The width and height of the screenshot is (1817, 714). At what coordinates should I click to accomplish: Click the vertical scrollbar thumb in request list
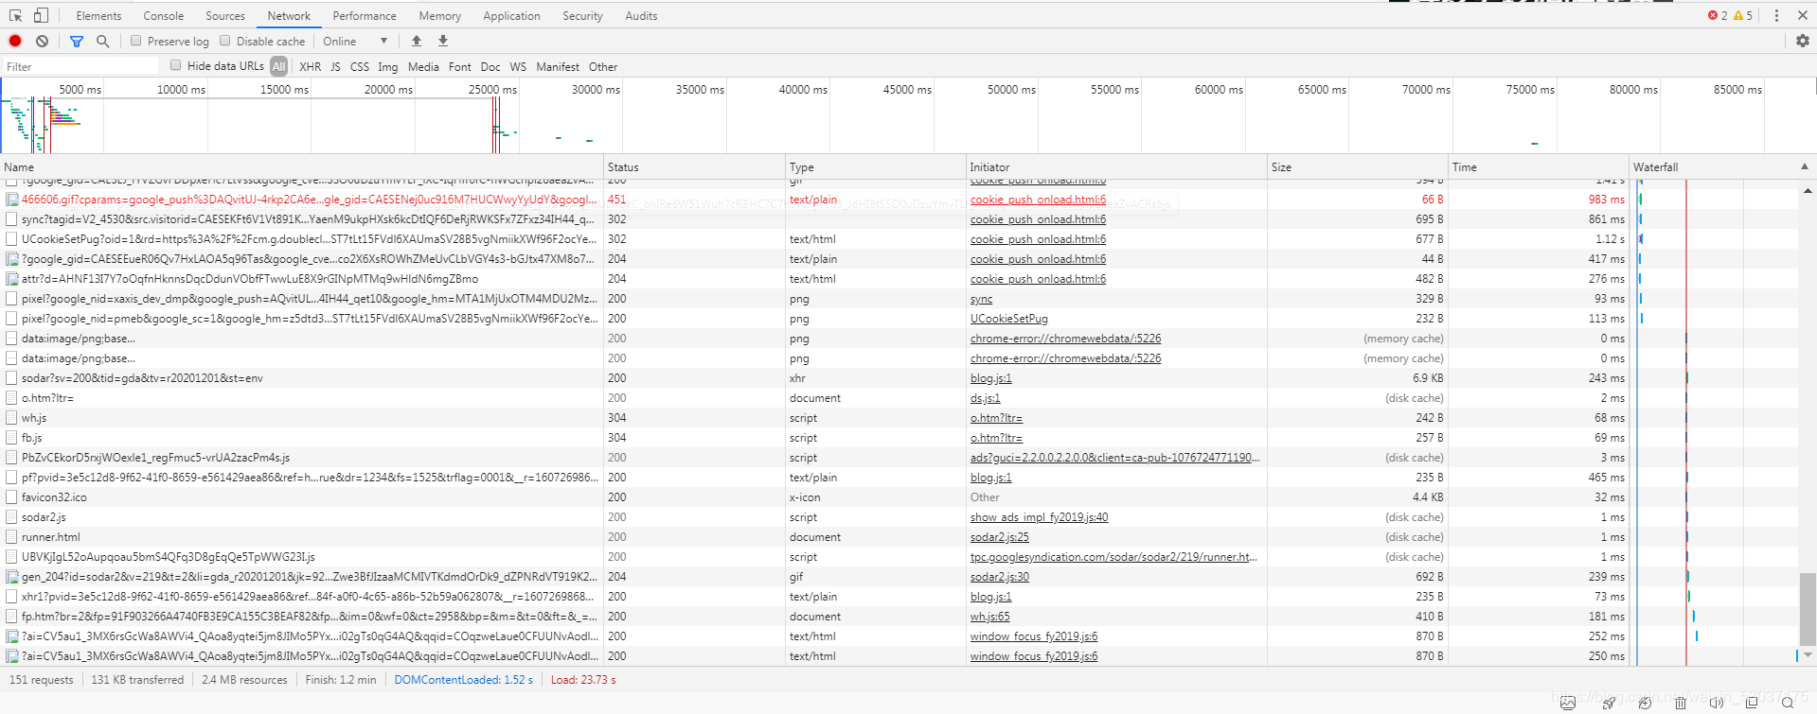[1808, 608]
